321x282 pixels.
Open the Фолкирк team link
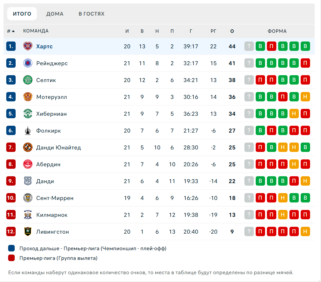[48, 131]
